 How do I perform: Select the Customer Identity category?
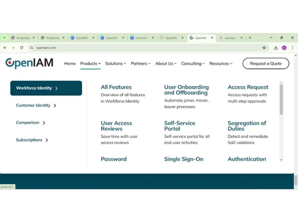(x=36, y=105)
